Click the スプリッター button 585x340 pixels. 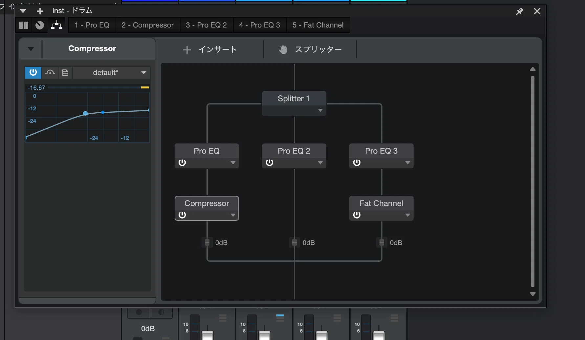tap(310, 49)
